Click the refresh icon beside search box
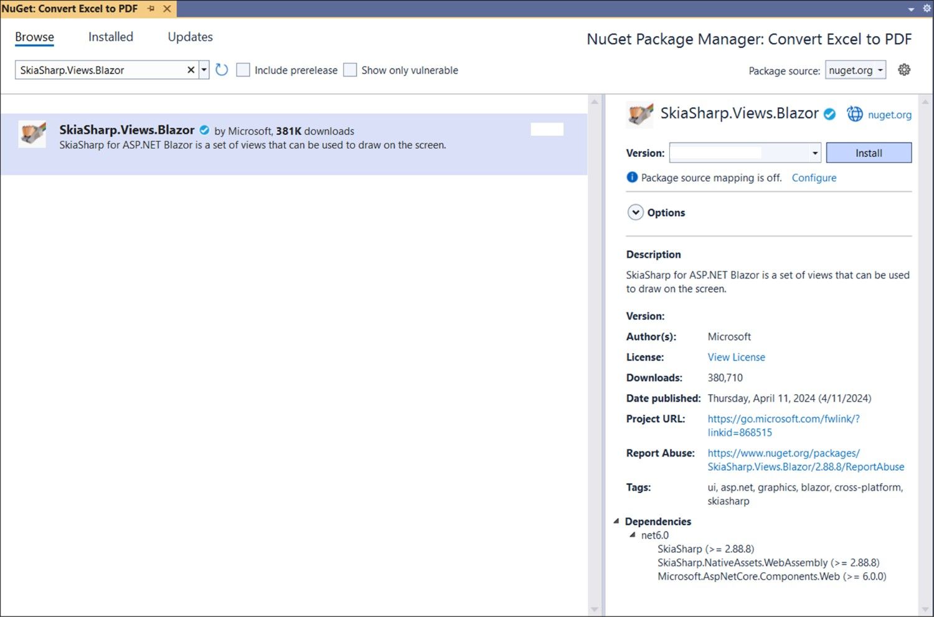Screen dimensions: 934x617 coord(222,70)
